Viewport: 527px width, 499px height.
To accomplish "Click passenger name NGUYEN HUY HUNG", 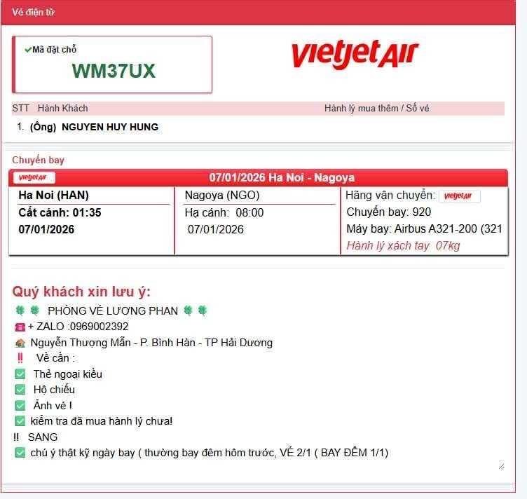I will [109, 127].
